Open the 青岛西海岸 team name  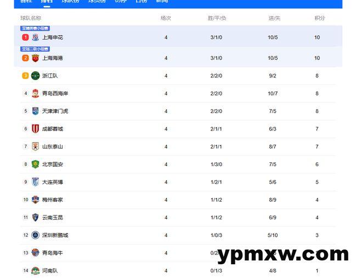tap(55, 93)
